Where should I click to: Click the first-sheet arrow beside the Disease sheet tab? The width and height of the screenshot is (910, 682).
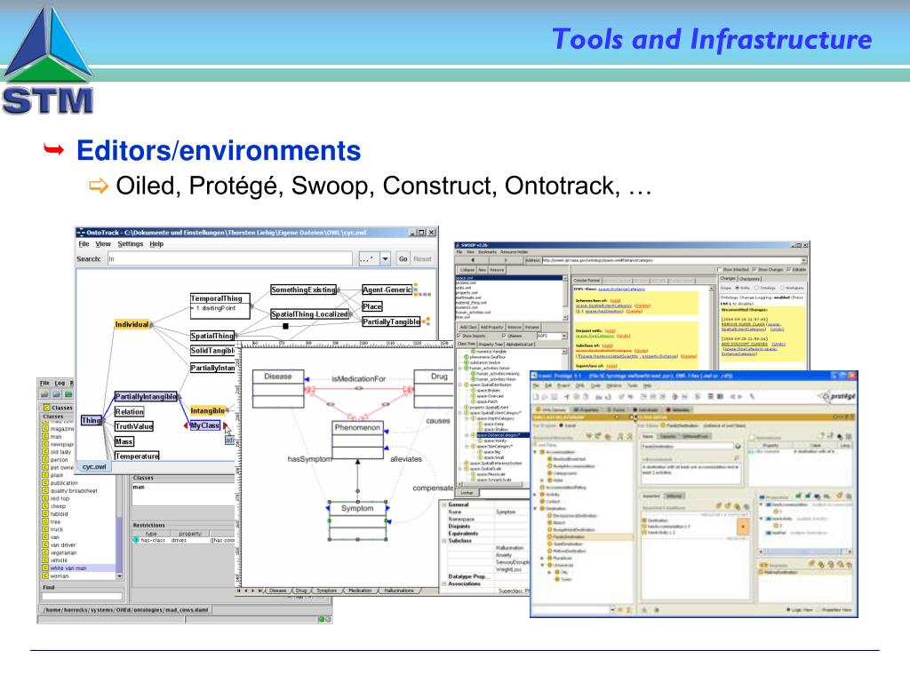pos(239,591)
